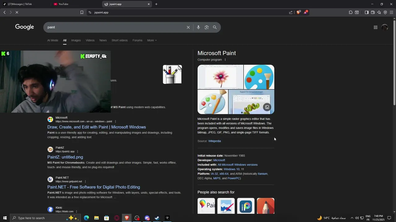396x222 pixels.
Task: Close the jspaint.app browser tab
Action: point(148,4)
